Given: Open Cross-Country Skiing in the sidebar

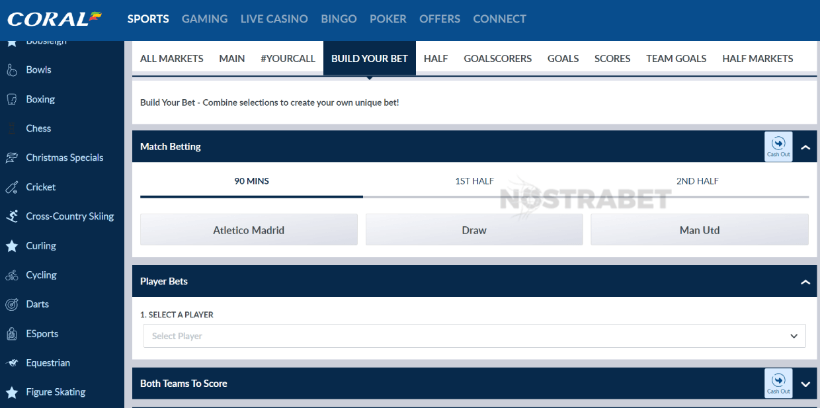Looking at the screenshot, I should [70, 216].
